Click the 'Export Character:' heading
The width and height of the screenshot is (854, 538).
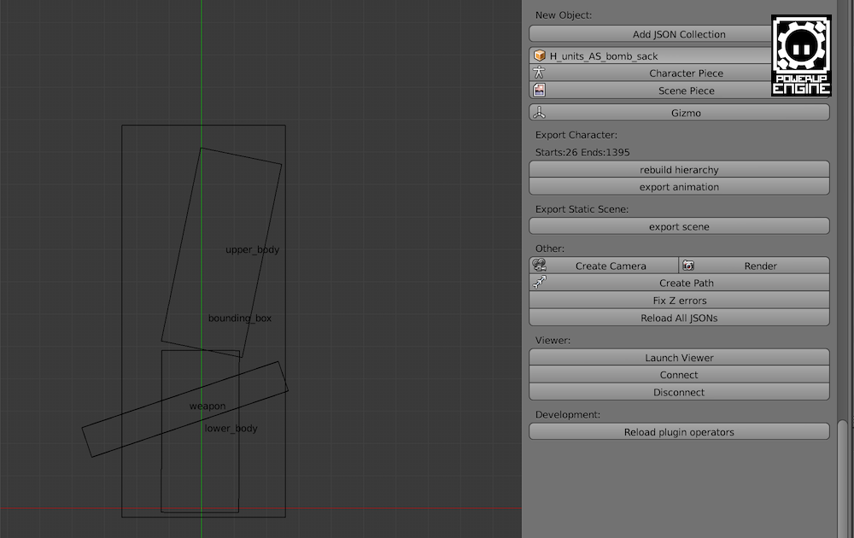576,135
